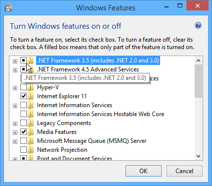The image size is (212, 186).
Task: Select the Hyper-V folder icon
Action: pyautogui.click(x=30, y=87)
